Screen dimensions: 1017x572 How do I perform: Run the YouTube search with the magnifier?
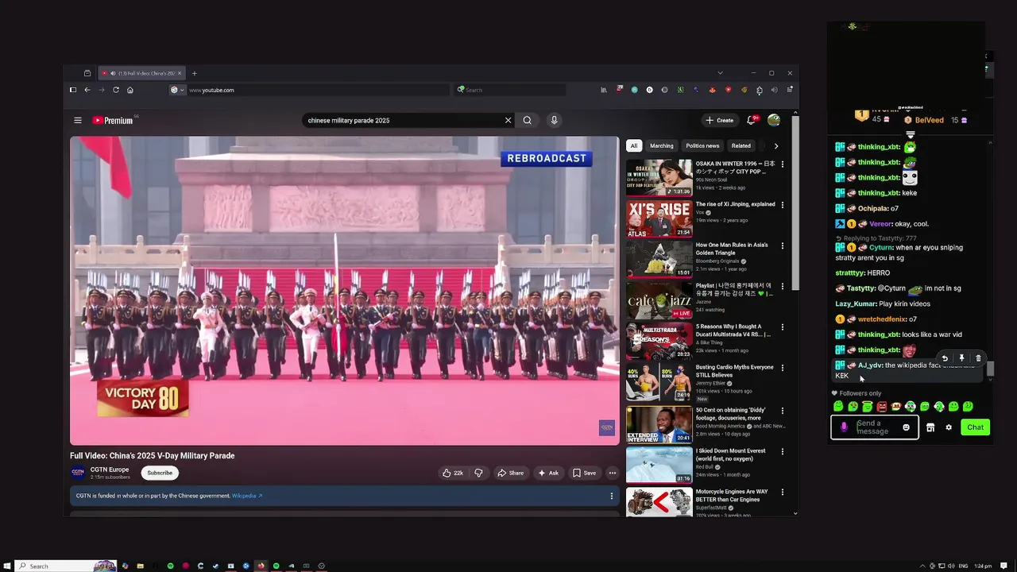click(x=528, y=121)
